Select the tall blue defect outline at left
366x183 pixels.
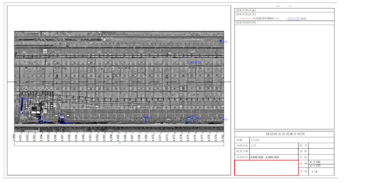22,107
